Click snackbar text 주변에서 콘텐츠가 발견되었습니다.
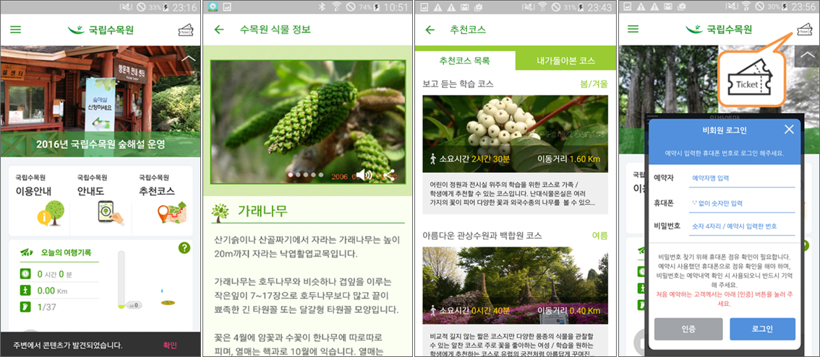The image size is (820, 357). [x=68, y=345]
